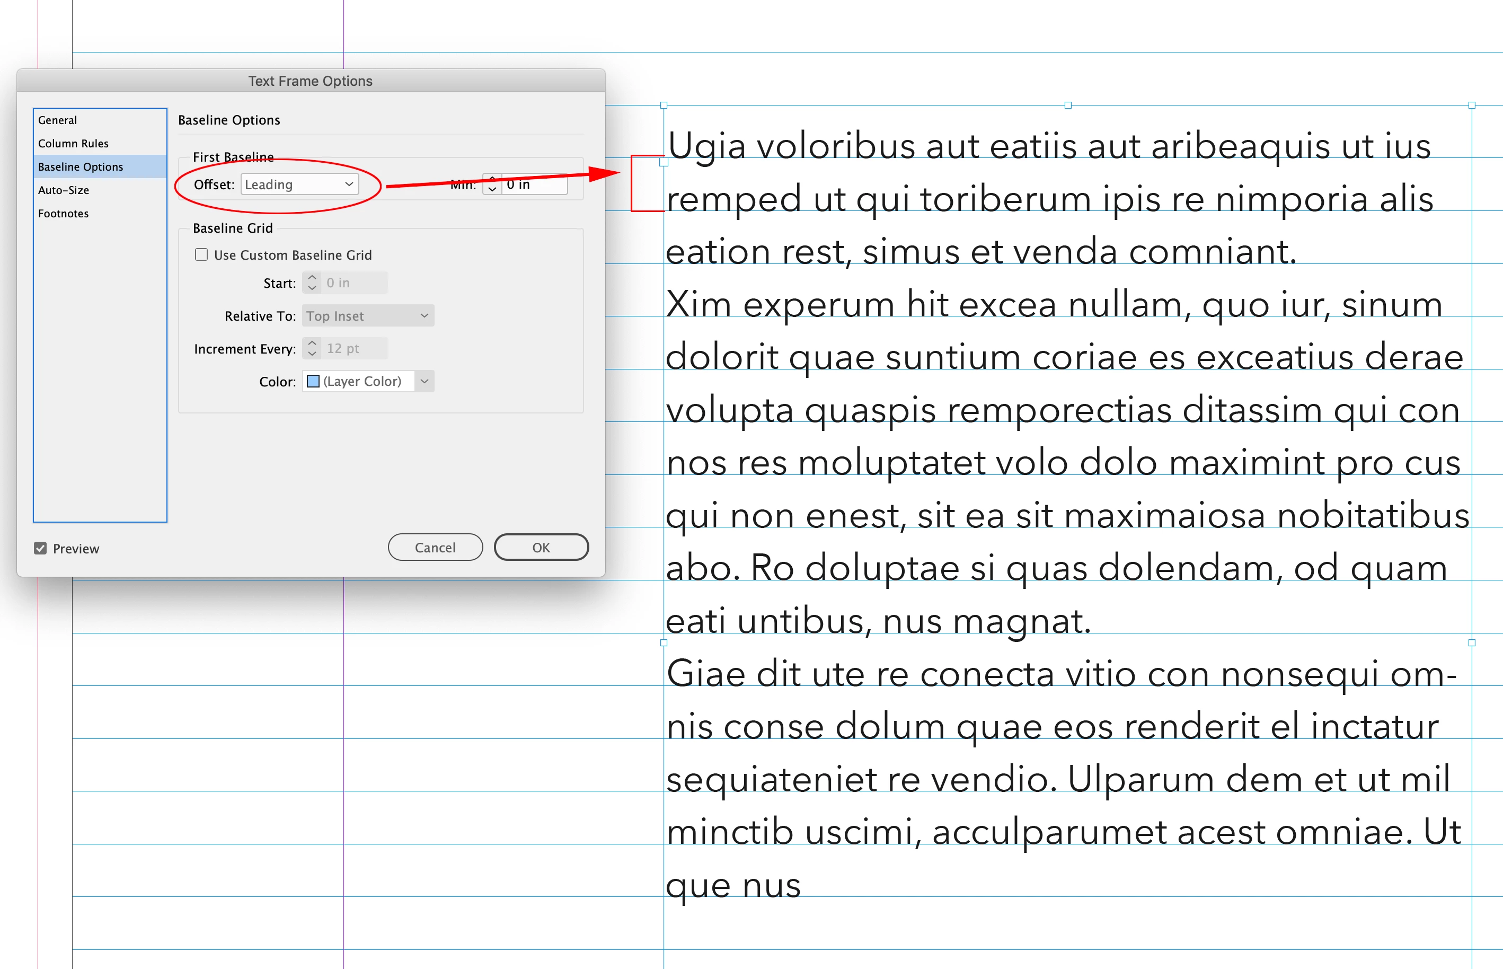Toggle the Preview checkbox
1503x969 pixels.
[40, 548]
